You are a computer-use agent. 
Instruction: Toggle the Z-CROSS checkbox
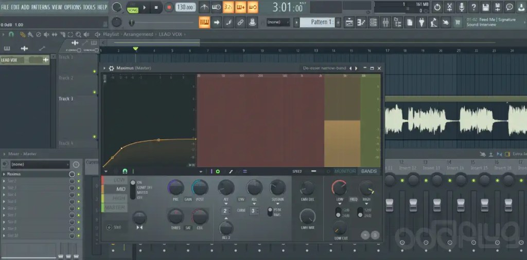click(x=79, y=50)
